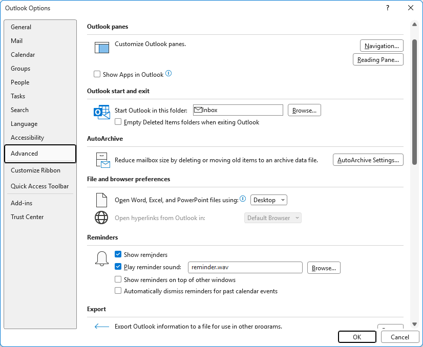Viewport: 423px width, 347px height.
Task: Click the Reading Pane... button
Action: 378,59
